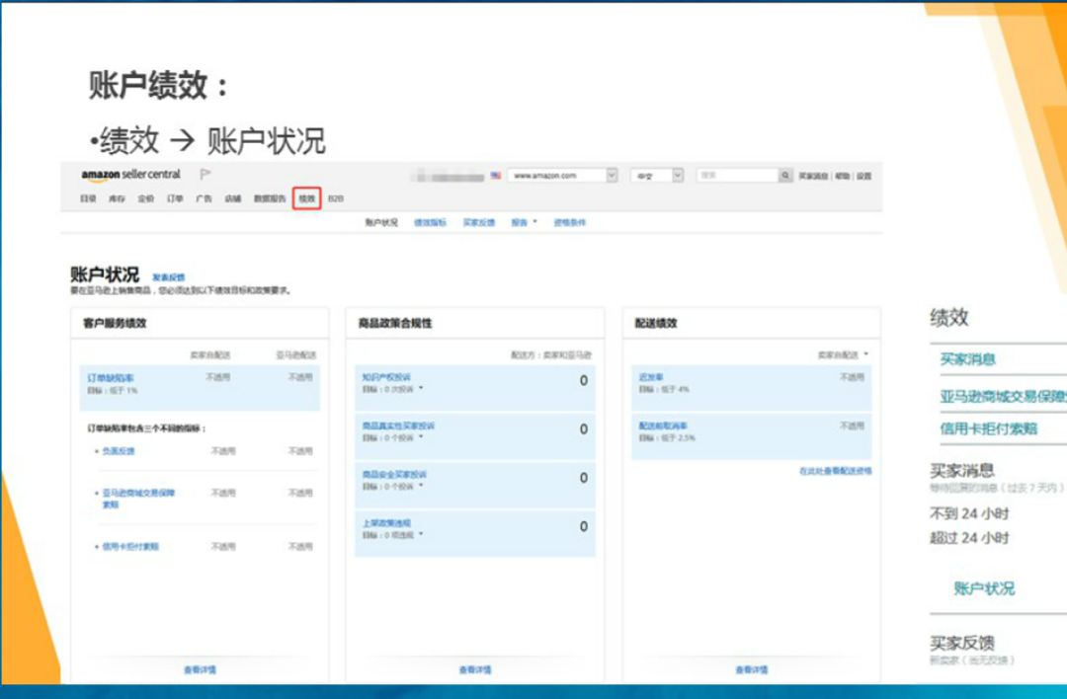Open the 迟发率 metric link
The image size is (1067, 699).
[651, 377]
